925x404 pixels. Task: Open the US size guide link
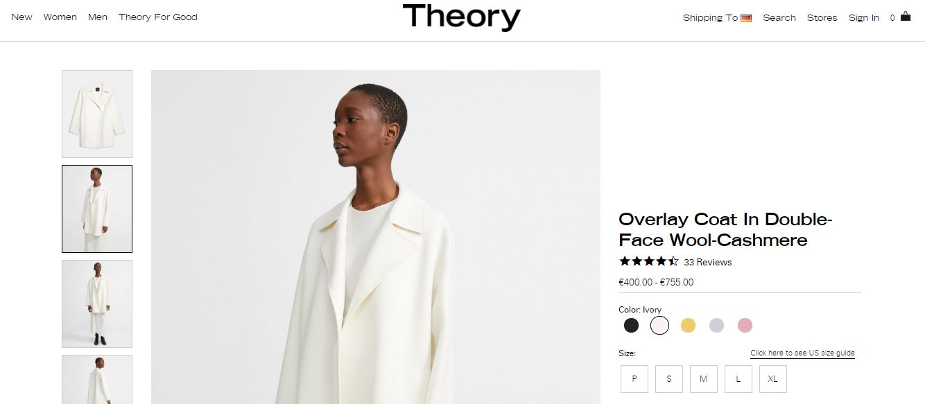pyautogui.click(x=802, y=353)
